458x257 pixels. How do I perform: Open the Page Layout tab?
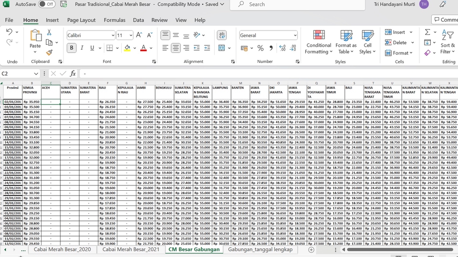coord(81,20)
